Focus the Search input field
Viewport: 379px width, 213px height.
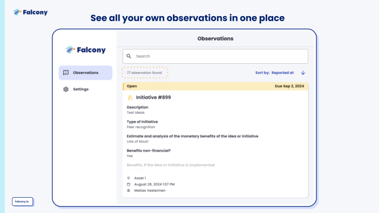pyautogui.click(x=216, y=56)
